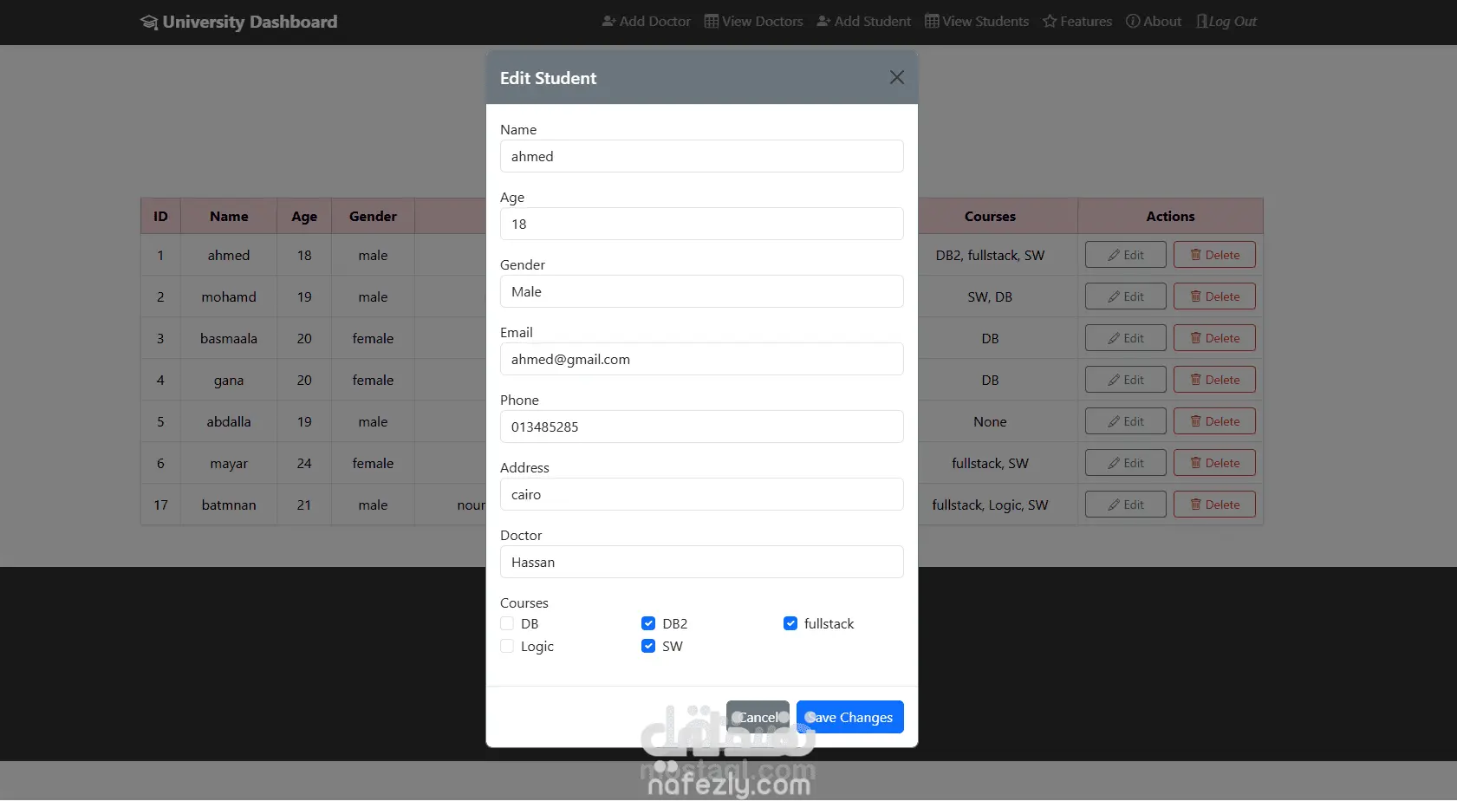The width and height of the screenshot is (1457, 801).
Task: Open the University Dashboard home link
Action: (239, 22)
